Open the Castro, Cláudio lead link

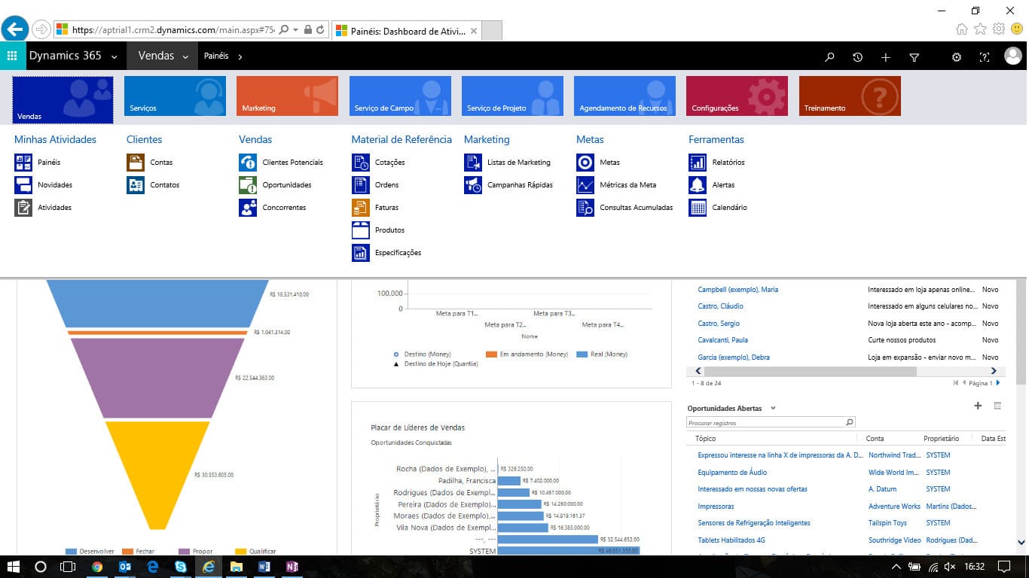[720, 306]
